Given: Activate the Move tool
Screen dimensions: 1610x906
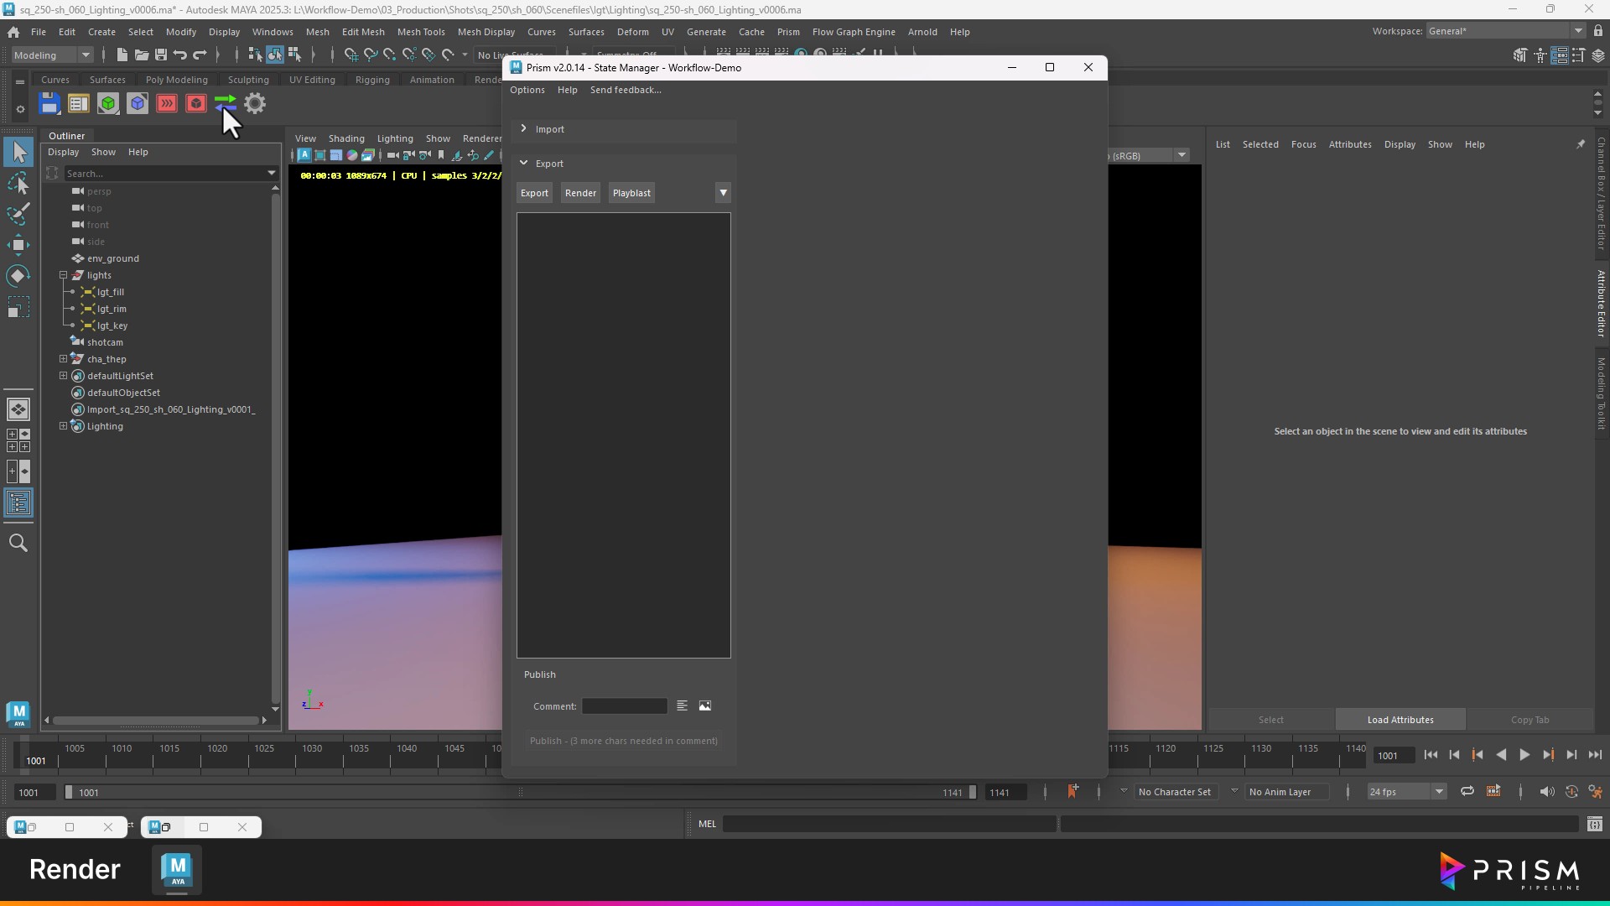Looking at the screenshot, I should (18, 245).
